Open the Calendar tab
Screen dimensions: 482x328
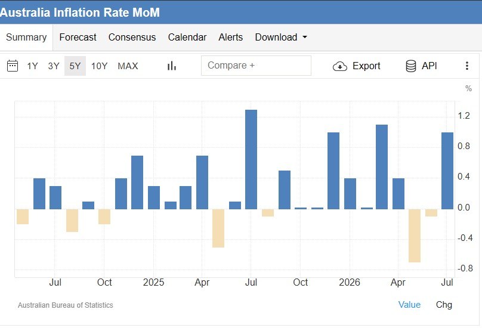pos(187,37)
